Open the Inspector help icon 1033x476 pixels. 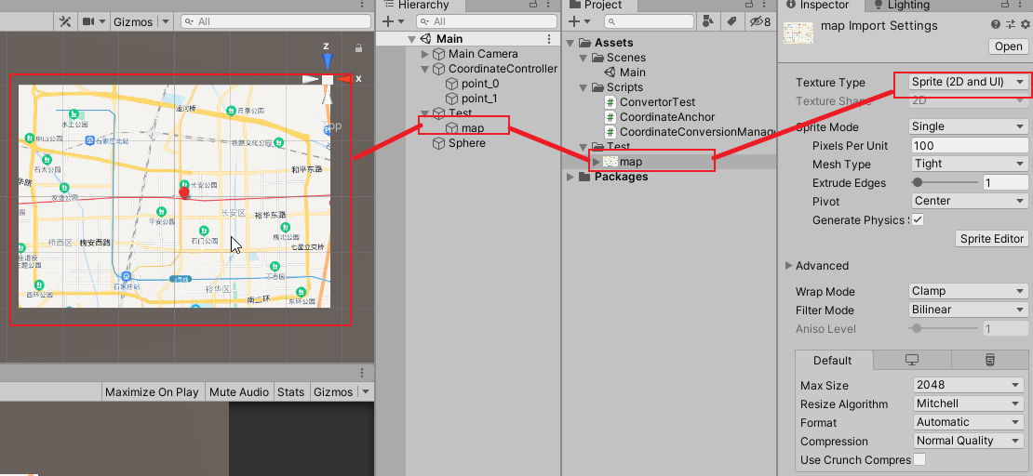996,25
